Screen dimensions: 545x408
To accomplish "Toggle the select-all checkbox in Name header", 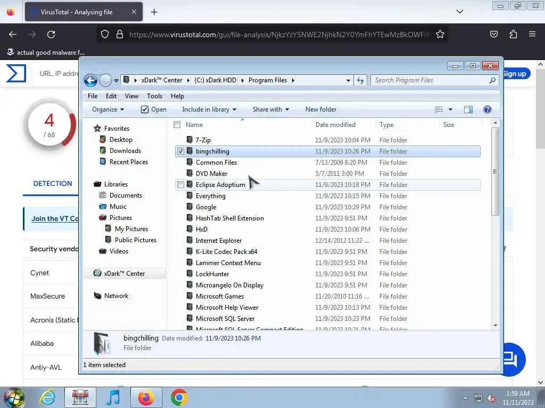I will point(177,124).
